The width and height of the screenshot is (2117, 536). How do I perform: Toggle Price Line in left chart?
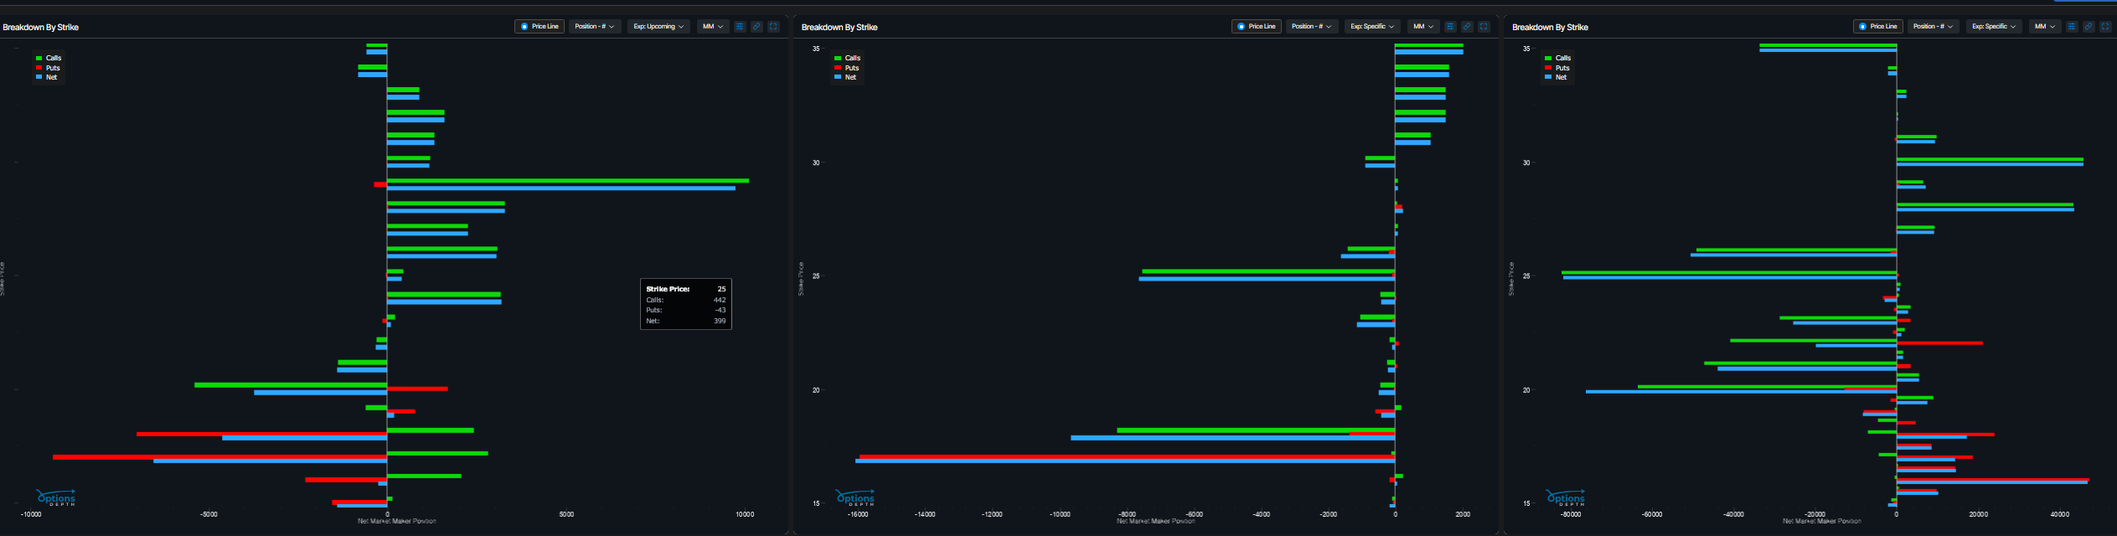click(x=540, y=27)
